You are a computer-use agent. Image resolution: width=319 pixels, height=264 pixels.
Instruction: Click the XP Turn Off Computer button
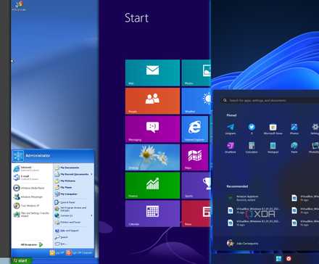point(80,252)
